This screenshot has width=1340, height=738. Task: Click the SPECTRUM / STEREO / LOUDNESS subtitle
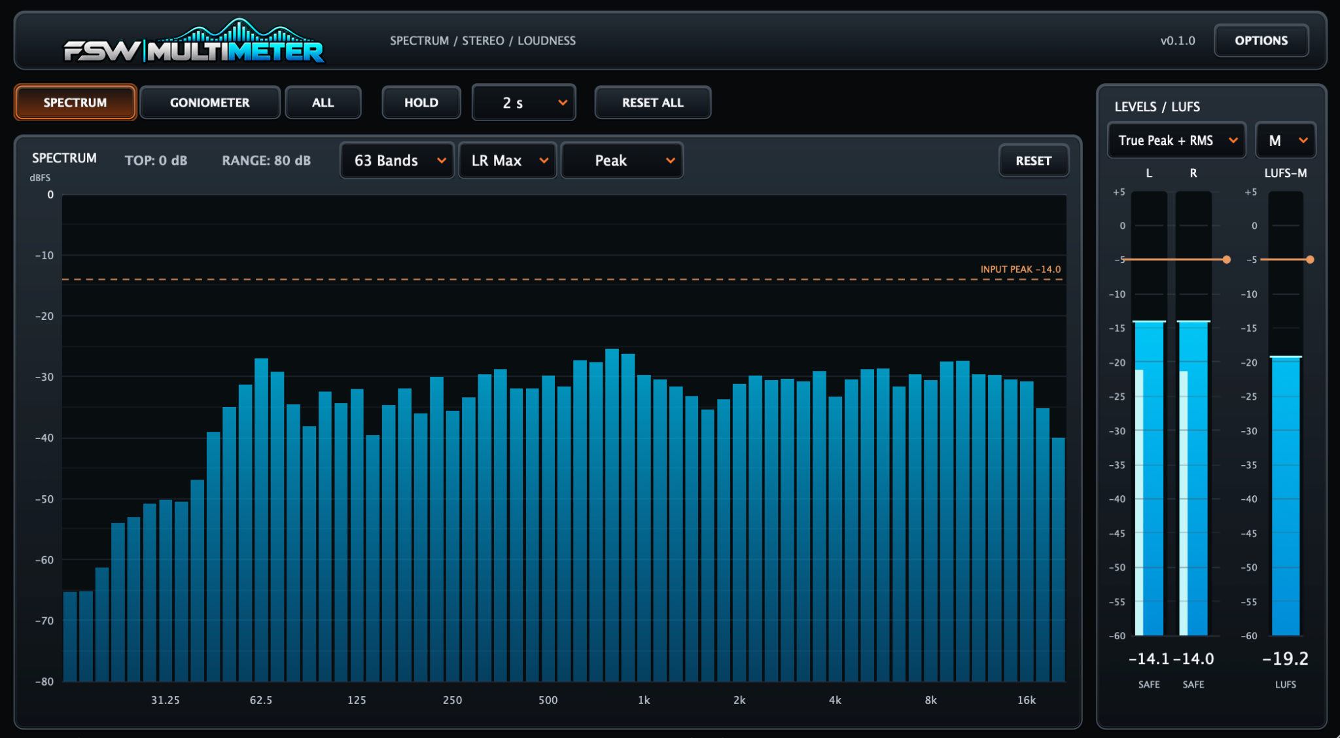coord(483,41)
